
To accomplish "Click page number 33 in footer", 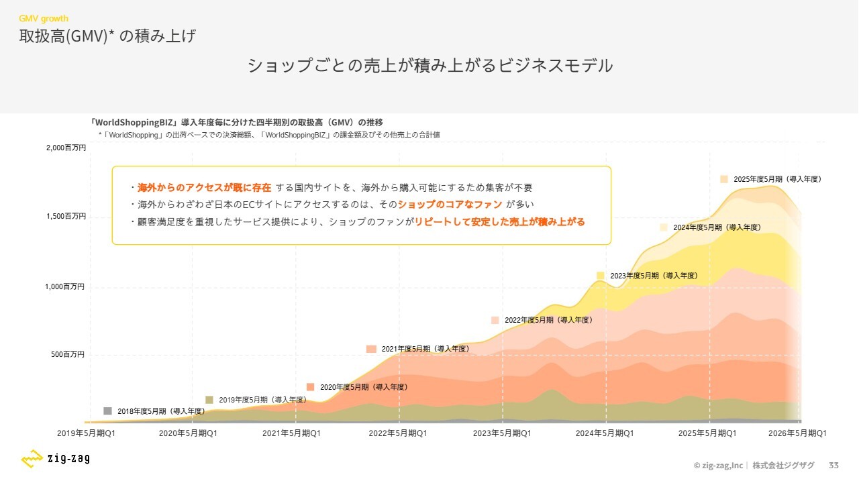I will click(x=834, y=465).
